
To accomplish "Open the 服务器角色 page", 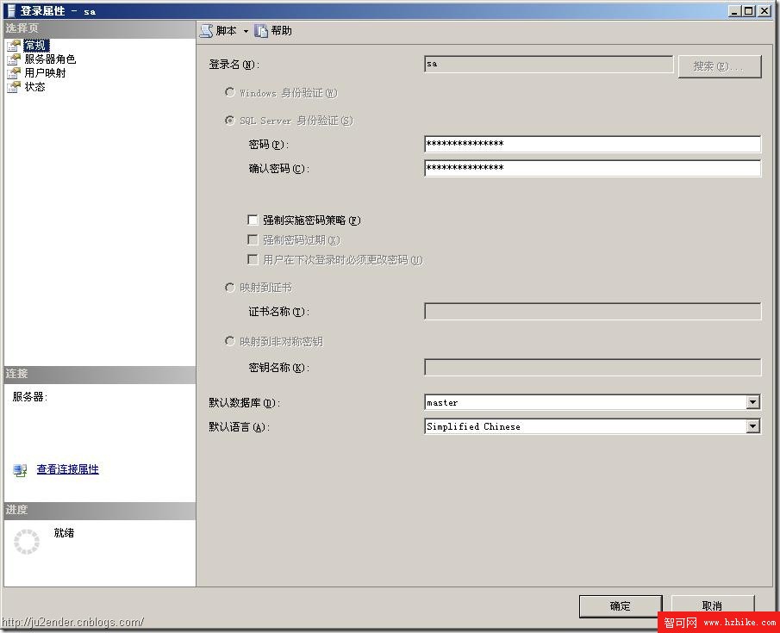I will [x=50, y=59].
